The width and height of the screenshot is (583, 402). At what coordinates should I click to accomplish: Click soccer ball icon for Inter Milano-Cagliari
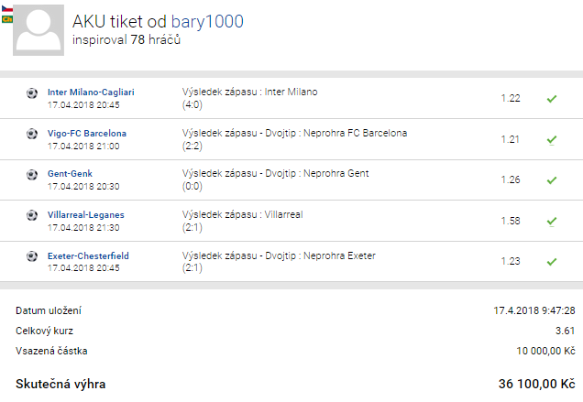click(32, 92)
